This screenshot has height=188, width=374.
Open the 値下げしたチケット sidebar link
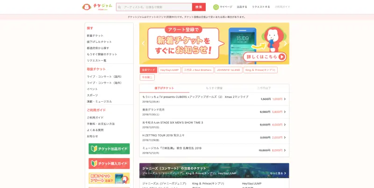click(x=99, y=42)
